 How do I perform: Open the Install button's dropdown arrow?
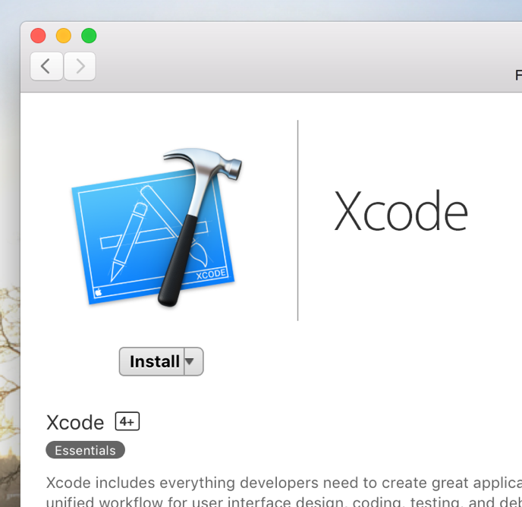193,361
